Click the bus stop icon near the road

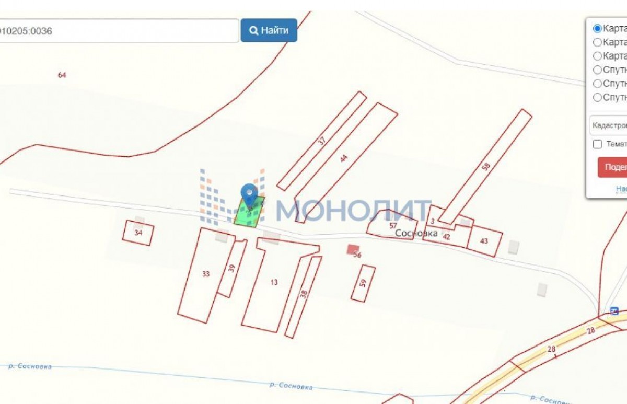614,311
